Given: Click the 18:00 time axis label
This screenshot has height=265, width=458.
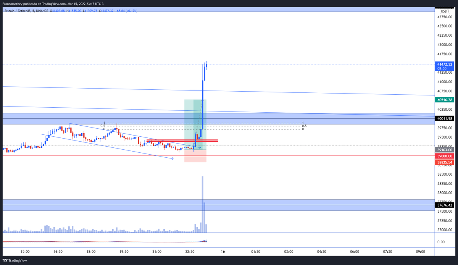Looking at the screenshot, I should (91, 252).
